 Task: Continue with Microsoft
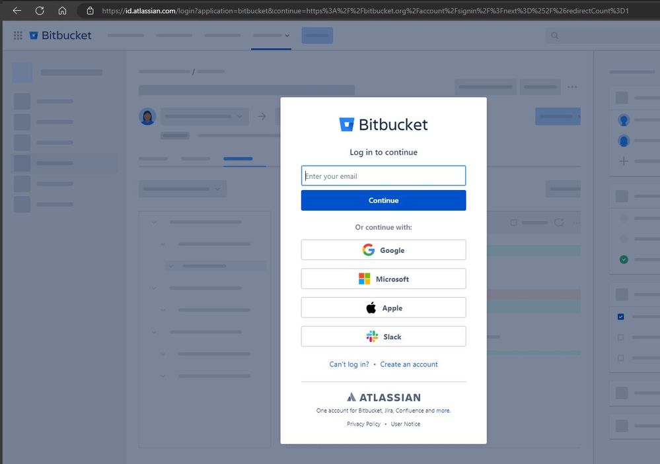383,279
